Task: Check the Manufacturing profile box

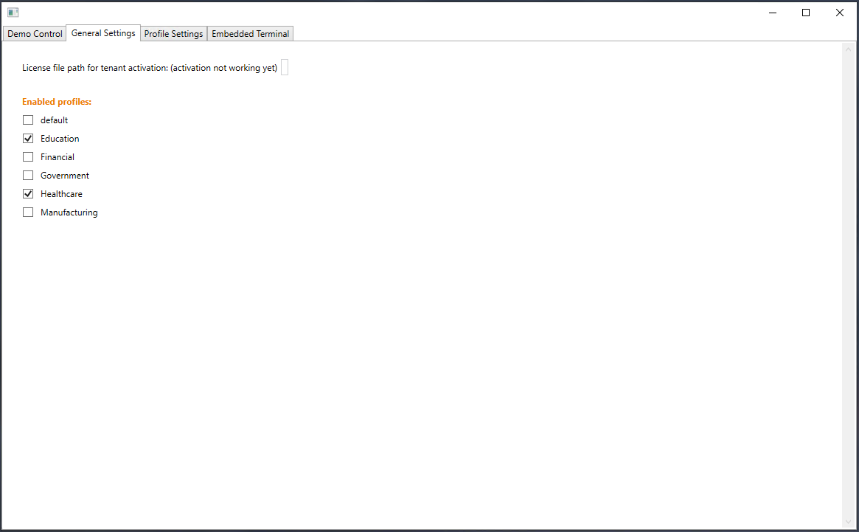Action: click(28, 213)
